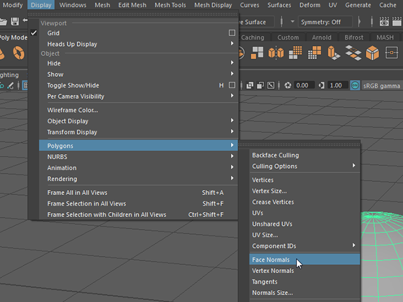Click the Extrude shelf icon
The image size is (403, 302).
coord(334,53)
